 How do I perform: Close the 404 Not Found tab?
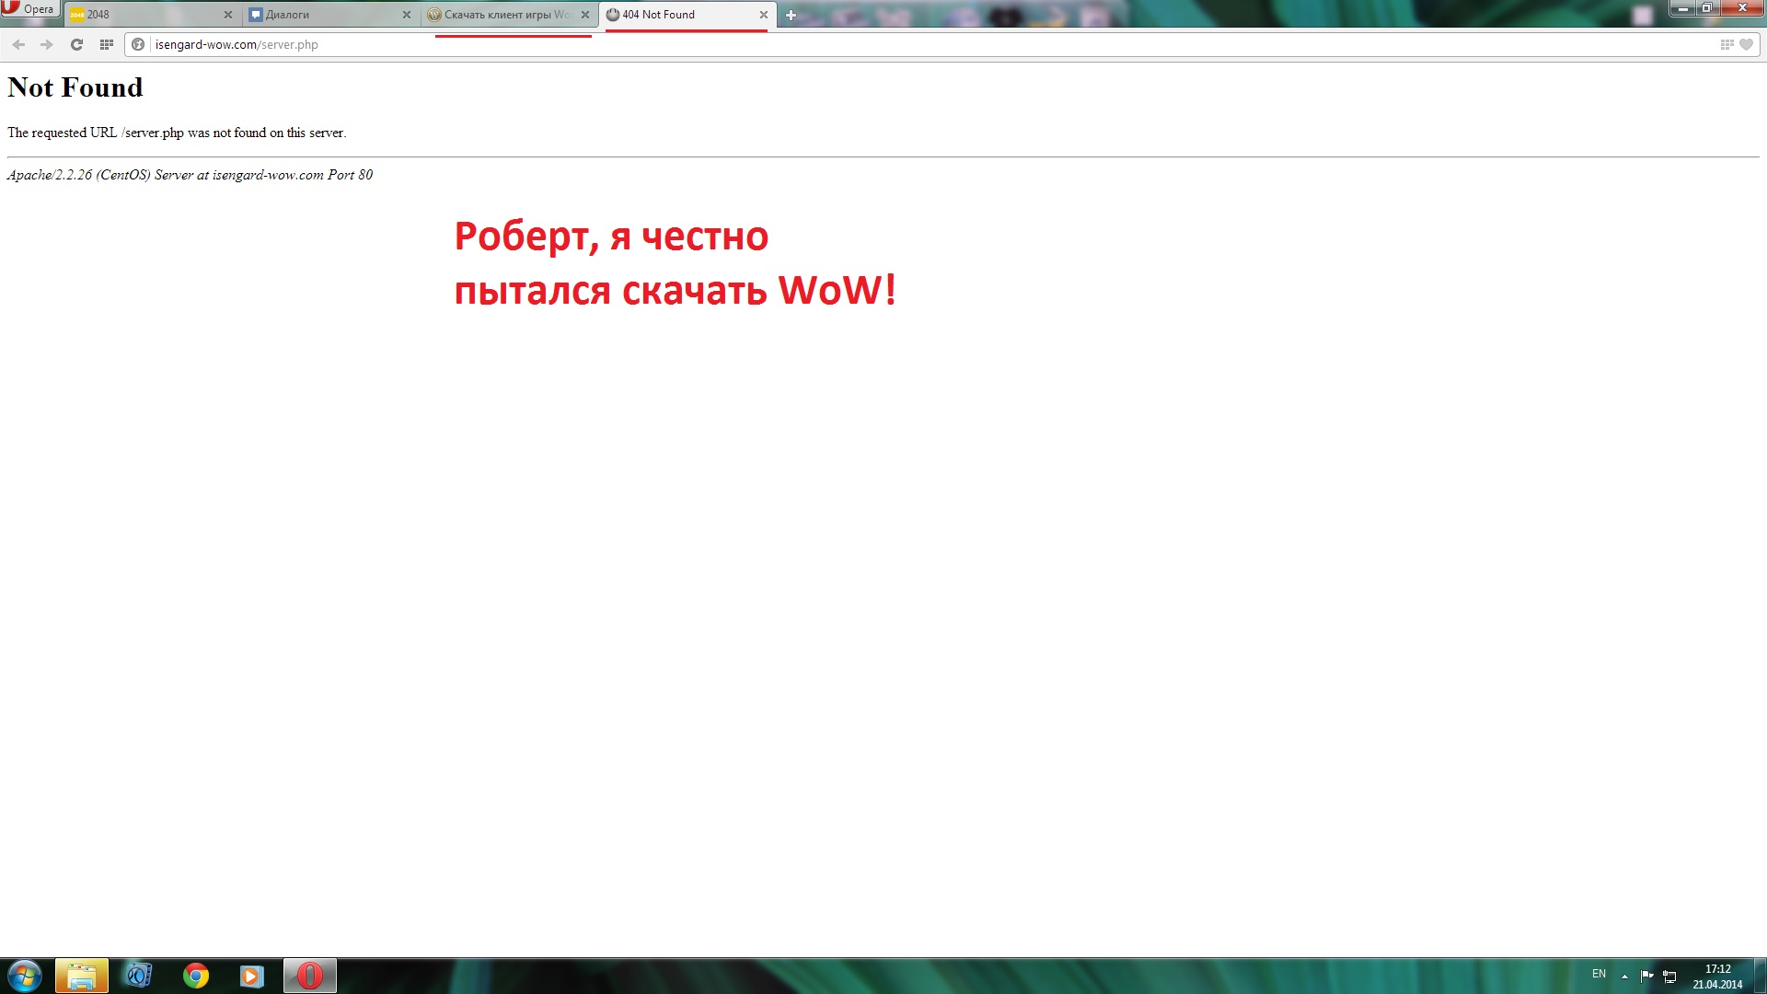(764, 15)
